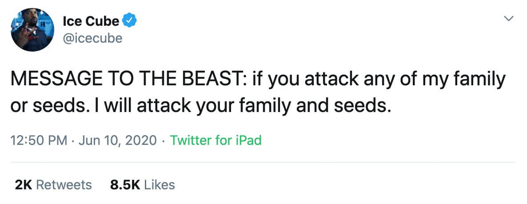Click the blue verified checkmark badge
This screenshot has height=204, width=527.
(129, 21)
